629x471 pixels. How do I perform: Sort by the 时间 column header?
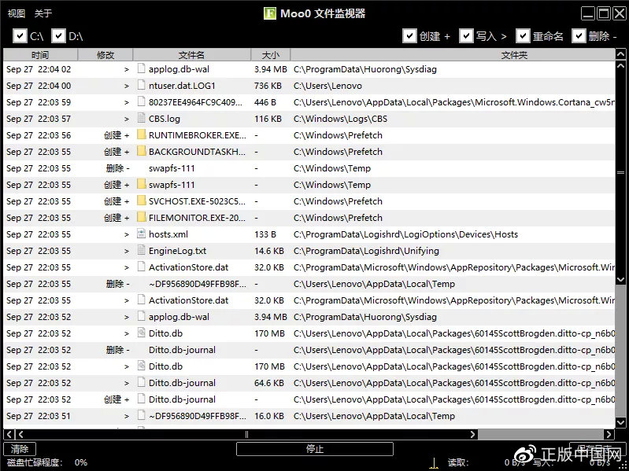(x=40, y=55)
